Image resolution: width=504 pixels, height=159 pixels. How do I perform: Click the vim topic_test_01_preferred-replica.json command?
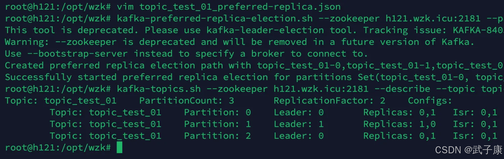pos(229,7)
